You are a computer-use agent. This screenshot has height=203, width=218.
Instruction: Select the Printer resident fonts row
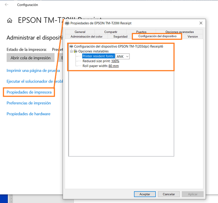click(98, 56)
